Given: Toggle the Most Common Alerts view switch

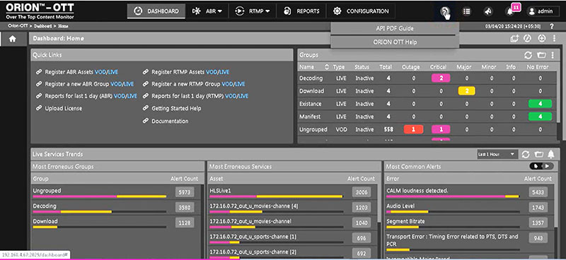Looking at the screenshot, I should coord(541,166).
